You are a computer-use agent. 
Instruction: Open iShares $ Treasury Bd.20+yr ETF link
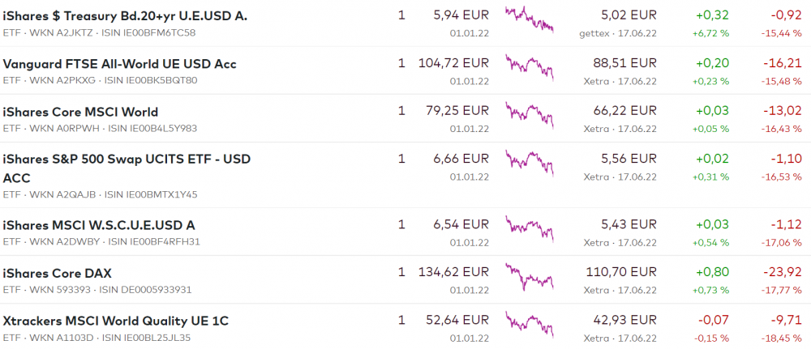point(125,15)
